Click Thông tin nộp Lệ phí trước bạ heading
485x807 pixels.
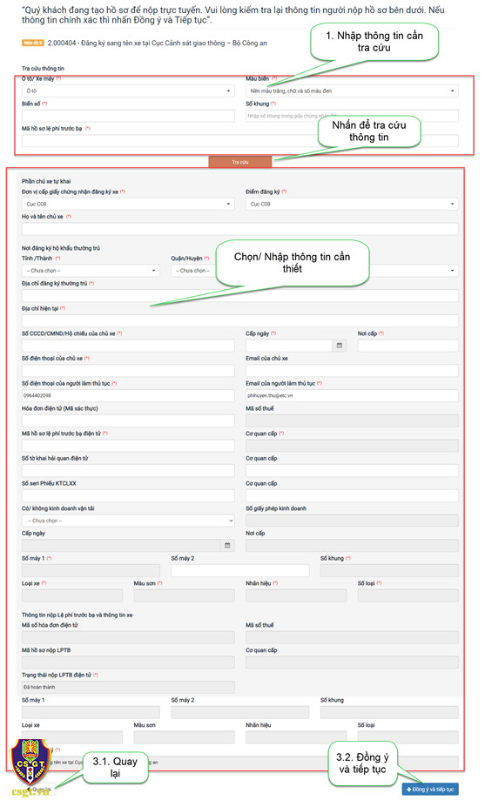(77, 615)
